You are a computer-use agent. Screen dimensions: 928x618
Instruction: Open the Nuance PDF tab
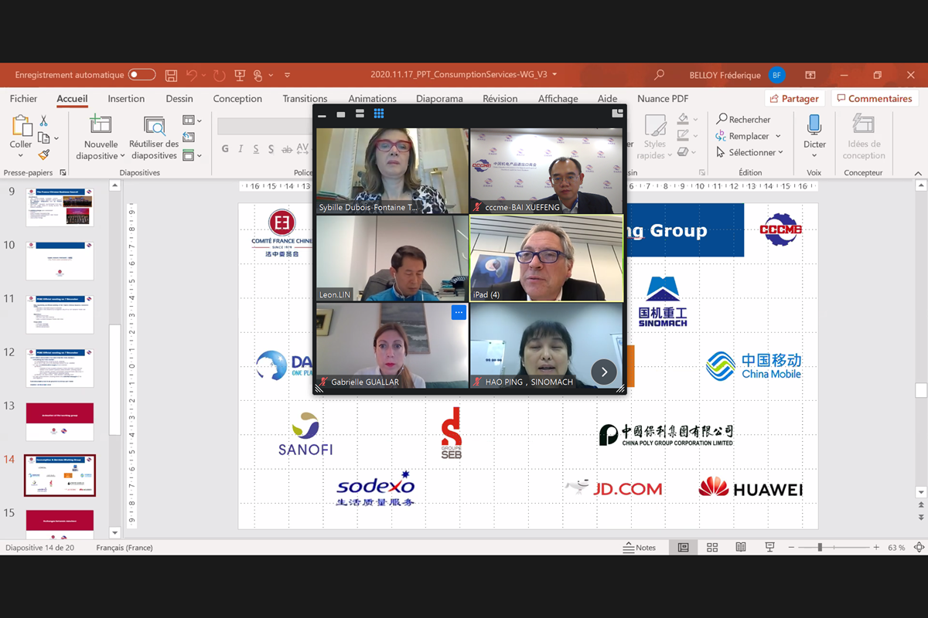(663, 99)
